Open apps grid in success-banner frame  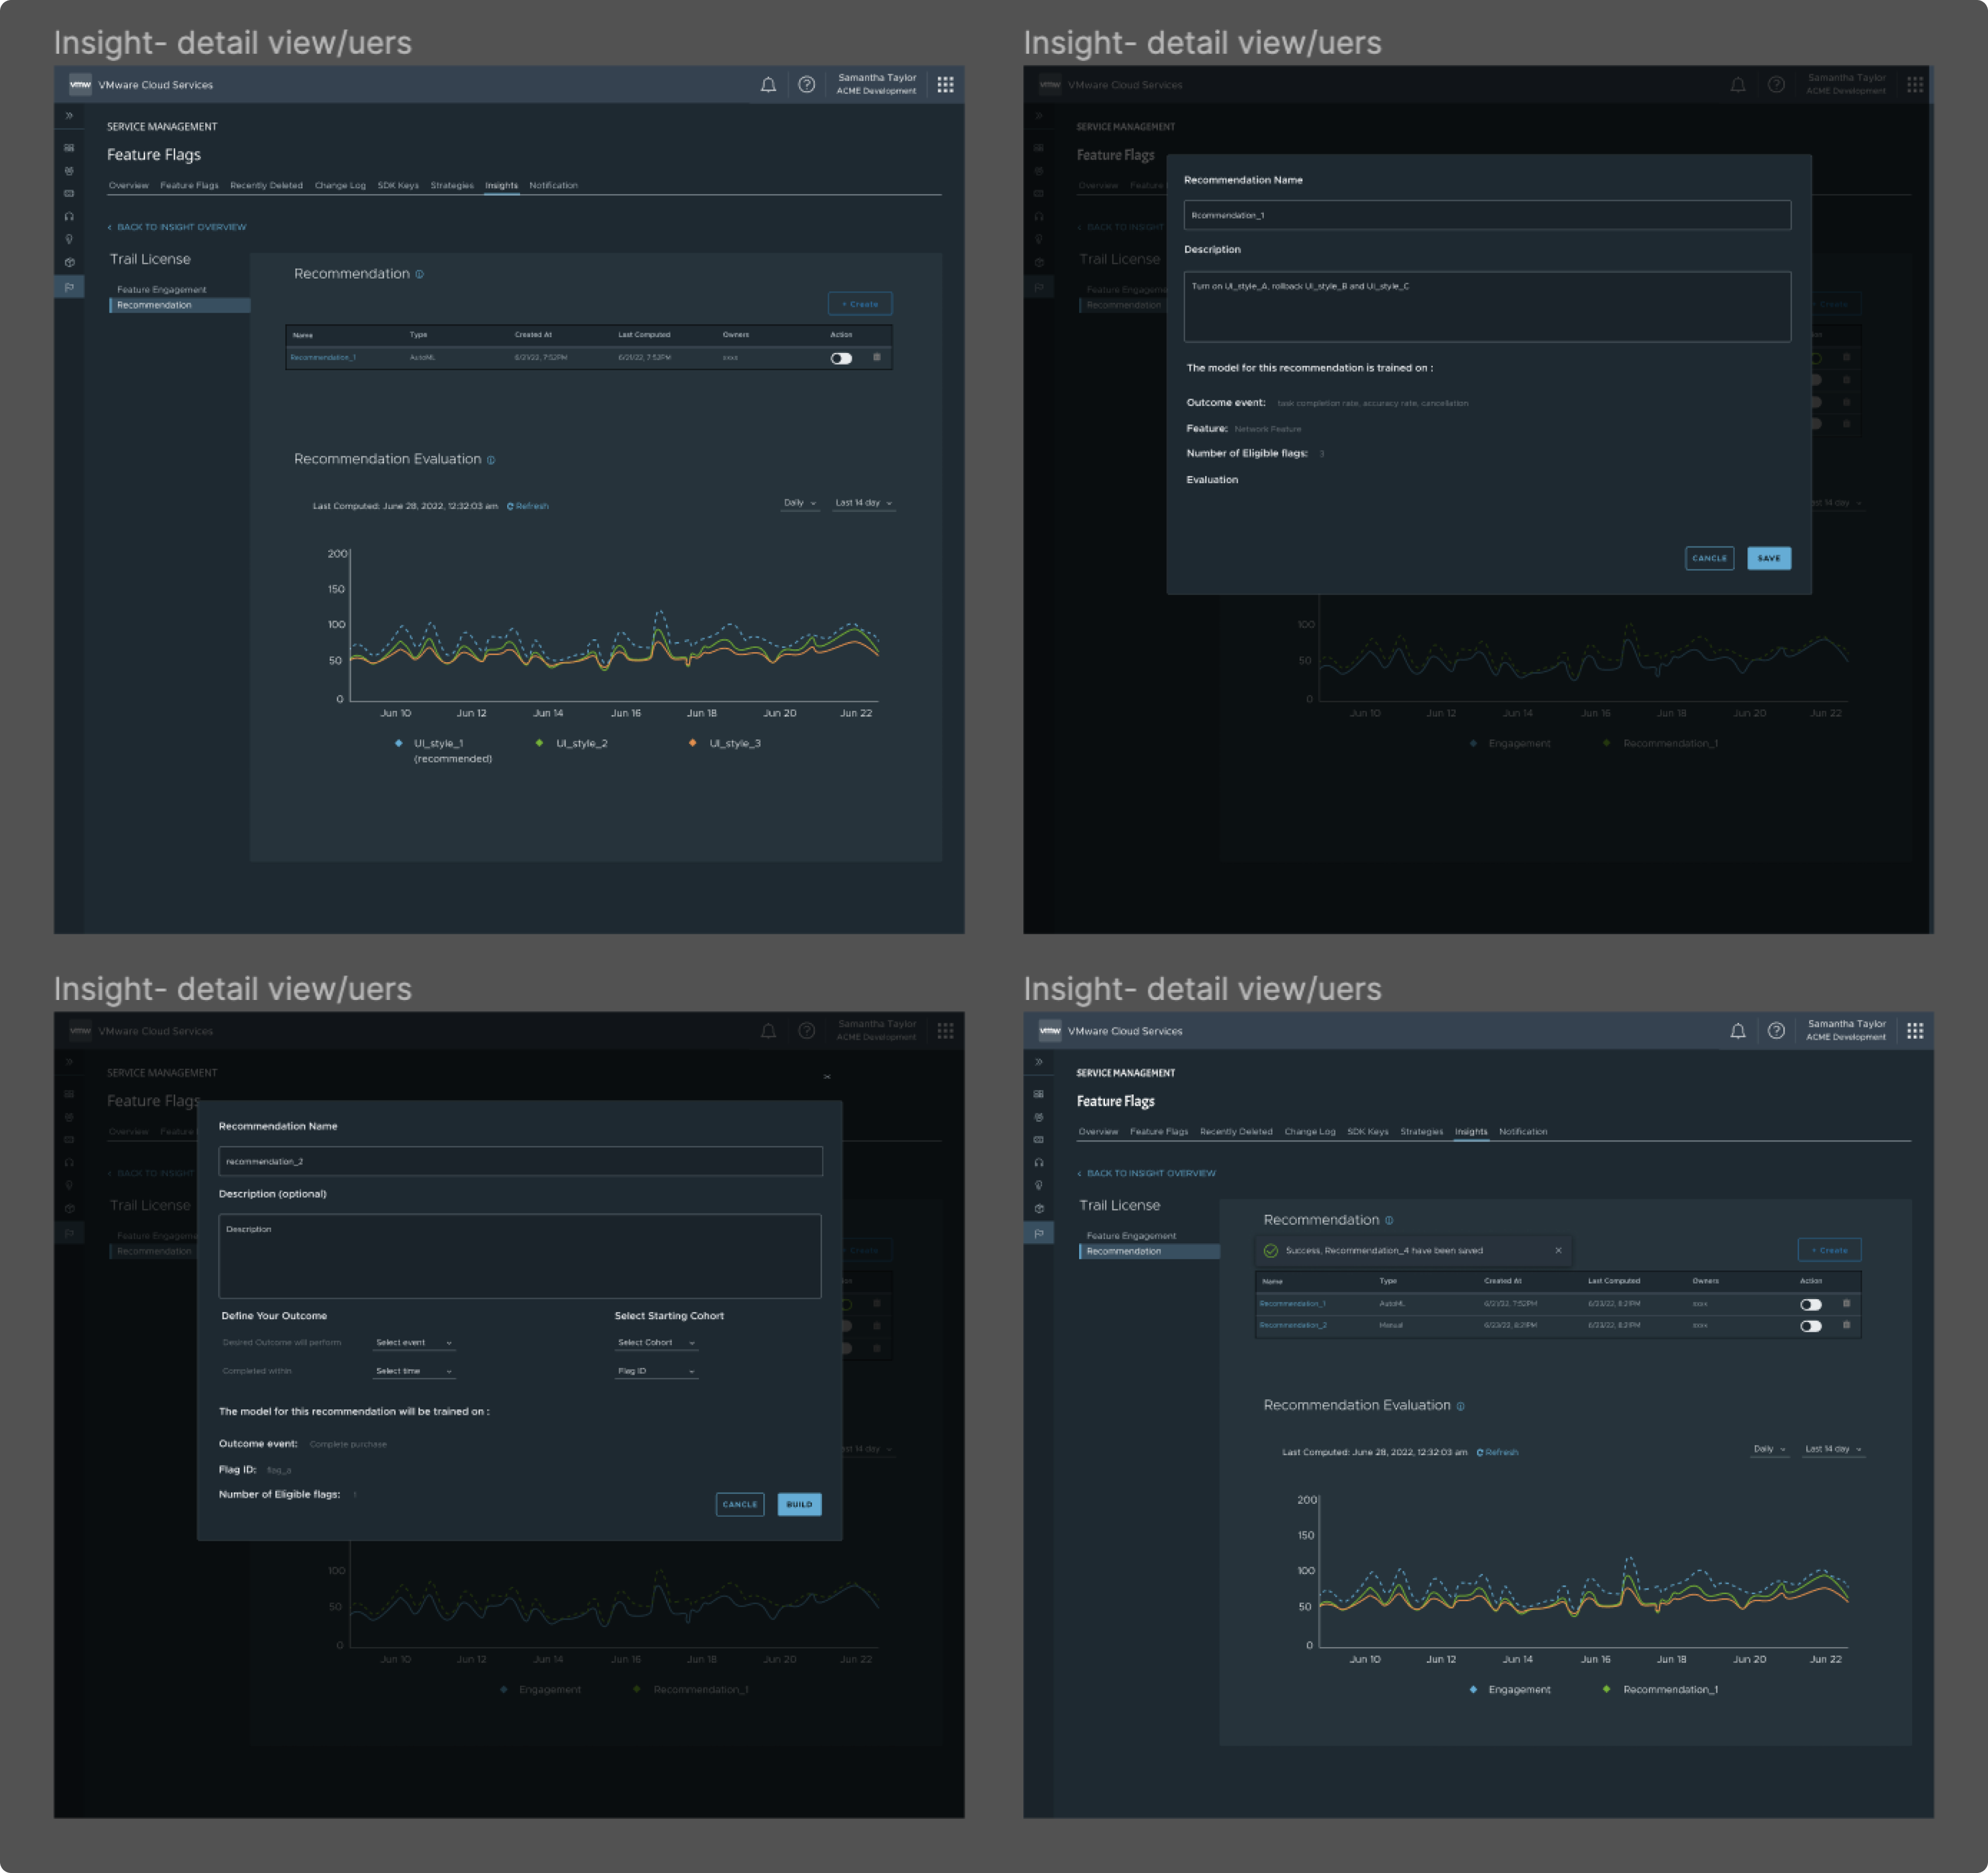[1915, 1031]
